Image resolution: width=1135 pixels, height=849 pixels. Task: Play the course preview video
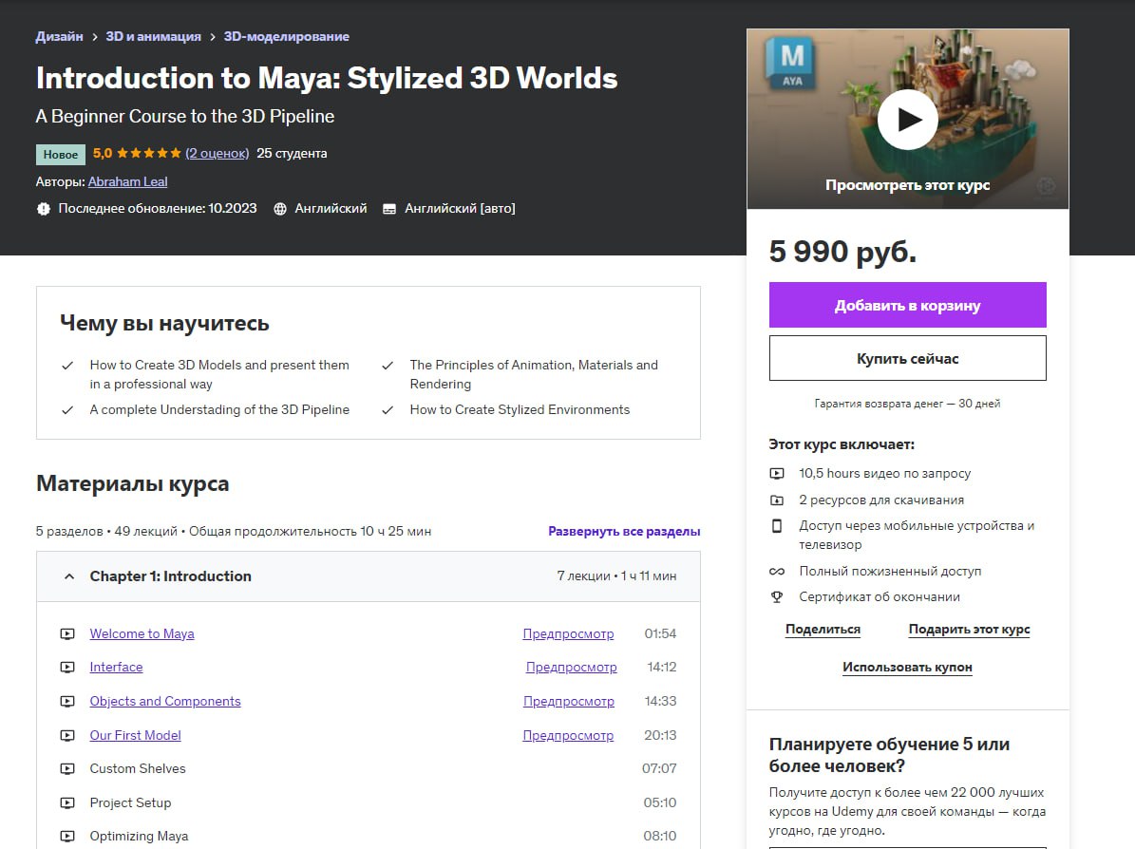point(907,120)
